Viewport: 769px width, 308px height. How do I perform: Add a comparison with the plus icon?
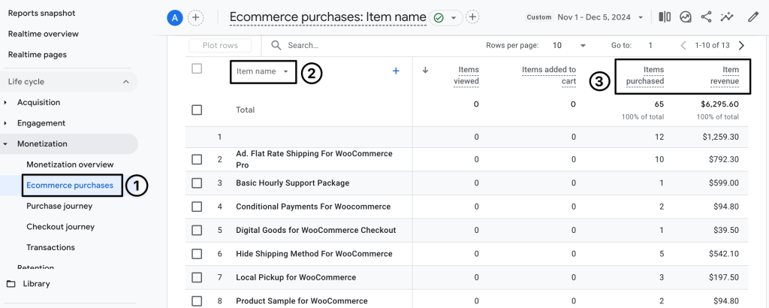[195, 17]
